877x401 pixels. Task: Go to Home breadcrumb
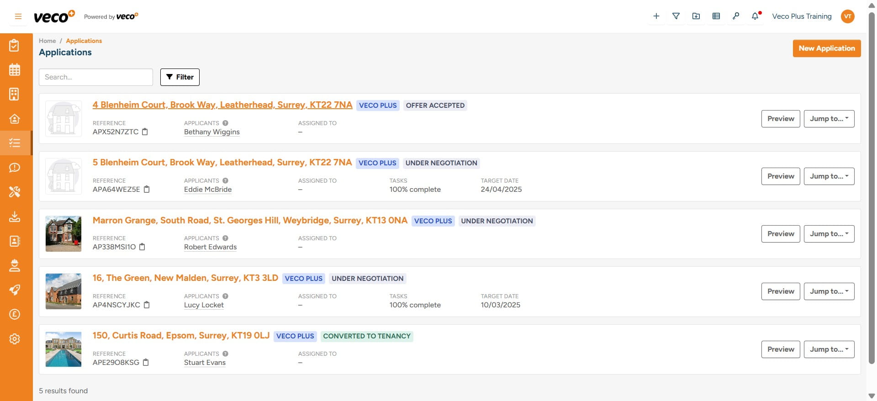[48, 41]
